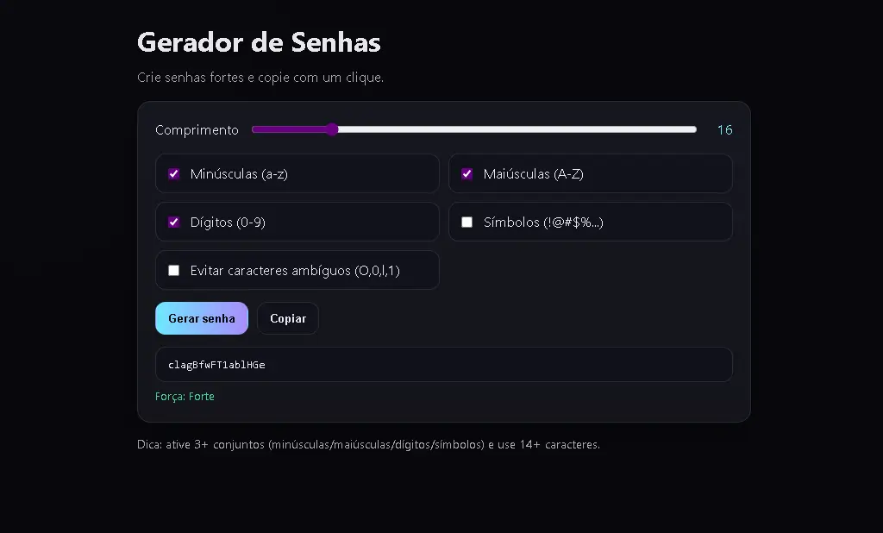Screen dimensions: 883x533
Task: Click the length value showing 16
Action: (724, 129)
